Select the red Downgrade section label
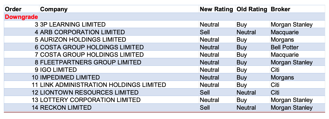The image size is (329, 119). pyautogui.click(x=21, y=17)
